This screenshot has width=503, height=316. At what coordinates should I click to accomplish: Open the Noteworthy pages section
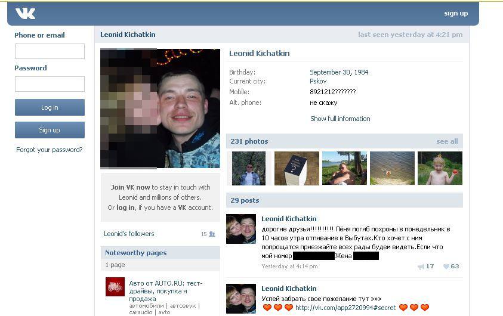pos(135,253)
